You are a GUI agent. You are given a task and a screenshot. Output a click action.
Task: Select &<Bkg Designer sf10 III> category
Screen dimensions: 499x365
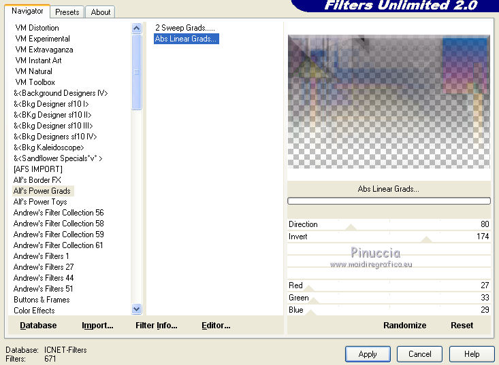tap(53, 126)
